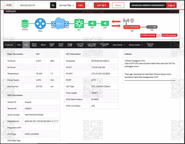Click ONU Admin Status value ENABLE
Image resolution: width=185 pixels, height=144 pixels.
pyautogui.click(x=95, y=99)
